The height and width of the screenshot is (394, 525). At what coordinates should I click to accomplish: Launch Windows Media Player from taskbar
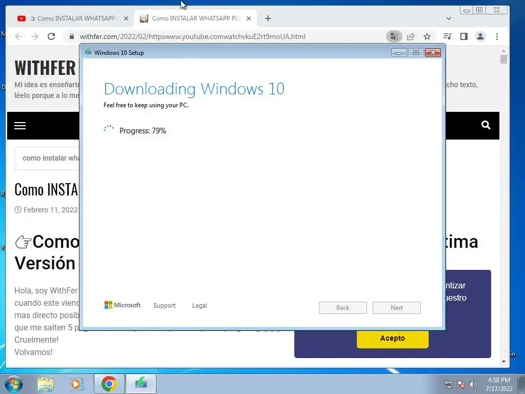tap(77, 384)
